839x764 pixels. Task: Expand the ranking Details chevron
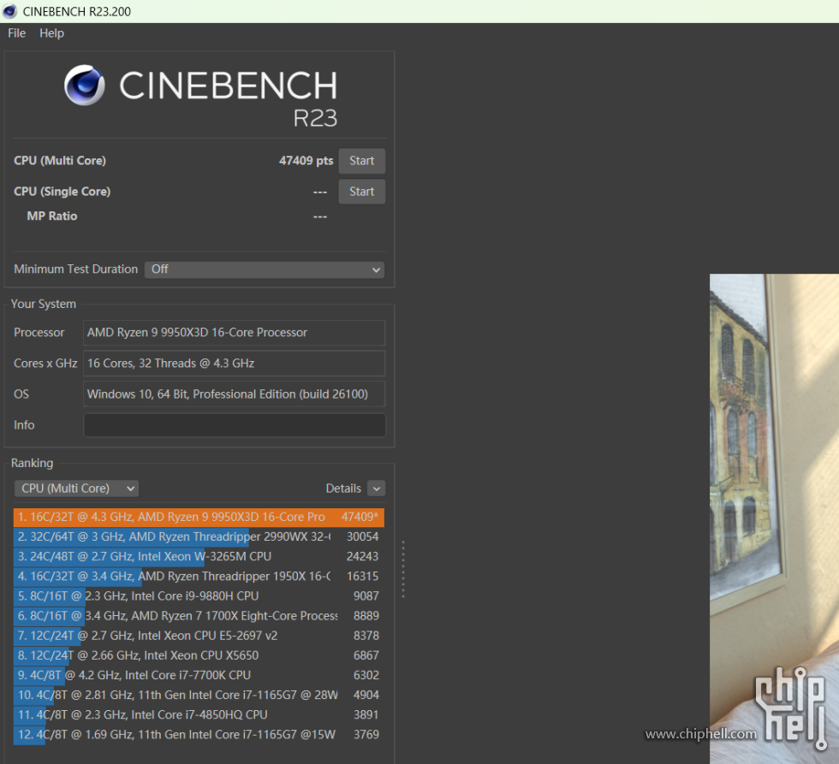tap(377, 489)
